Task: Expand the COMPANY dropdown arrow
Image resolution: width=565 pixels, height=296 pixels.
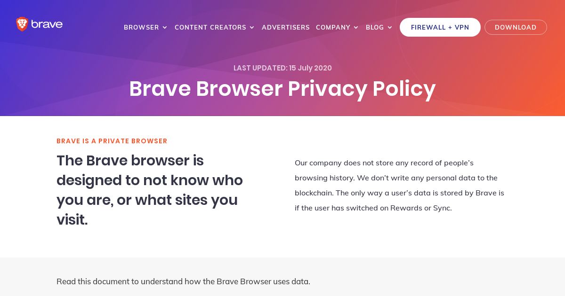Action: coord(356,28)
